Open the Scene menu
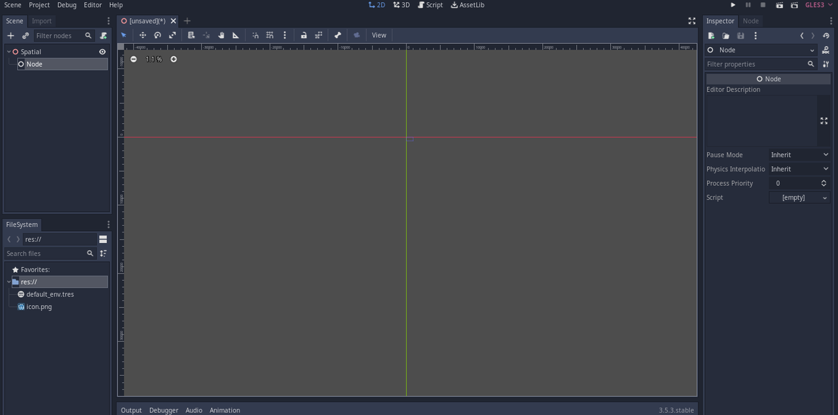Image resolution: width=838 pixels, height=415 pixels. [12, 5]
